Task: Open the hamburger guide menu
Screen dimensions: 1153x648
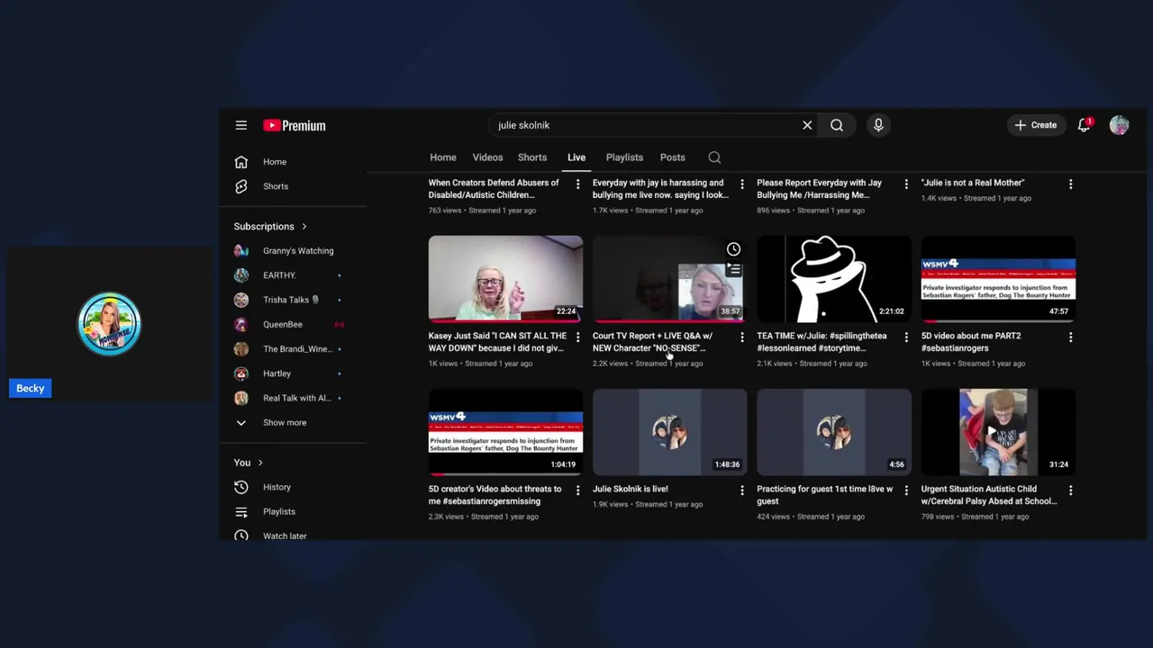Action: pos(241,125)
